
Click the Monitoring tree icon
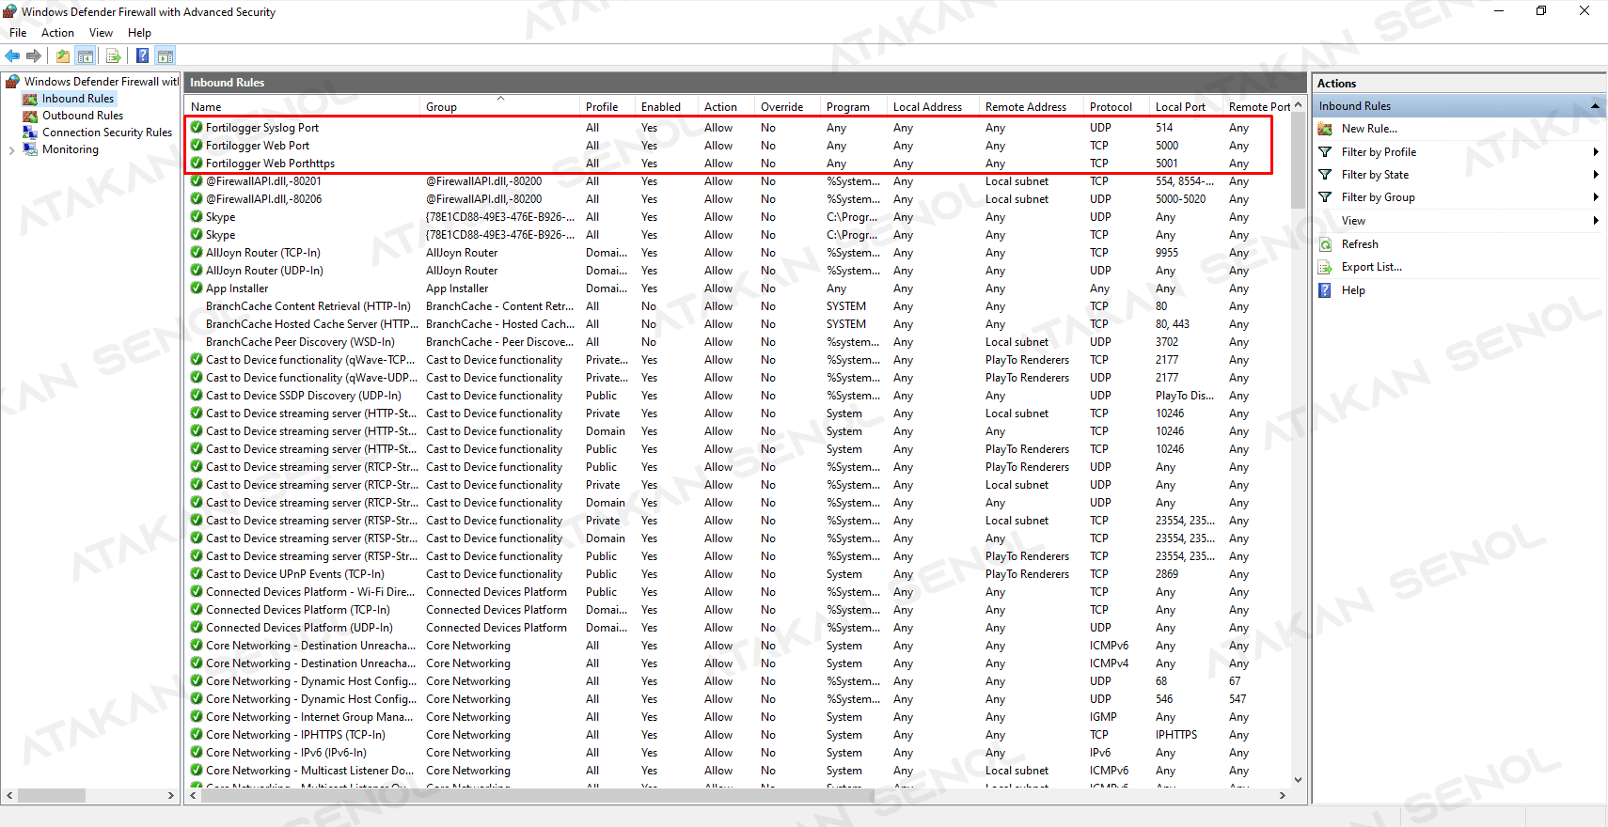point(30,149)
